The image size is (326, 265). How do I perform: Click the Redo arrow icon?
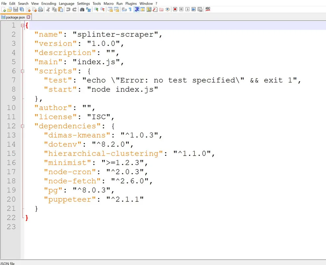[x=74, y=9]
